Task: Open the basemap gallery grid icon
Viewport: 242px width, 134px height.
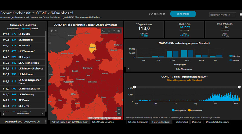Action: coord(119,31)
